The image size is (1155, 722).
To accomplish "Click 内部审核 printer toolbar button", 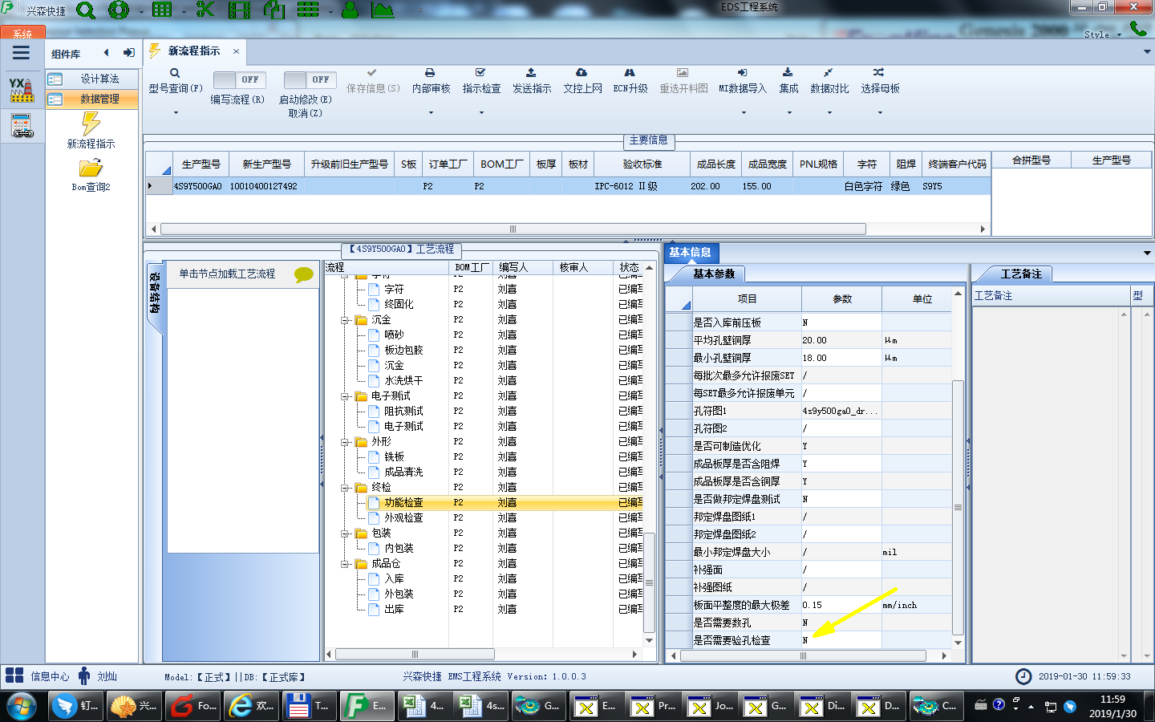I will click(431, 81).
